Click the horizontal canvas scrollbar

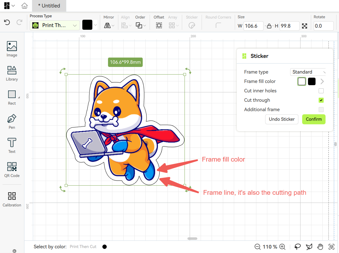[x=192, y=239]
